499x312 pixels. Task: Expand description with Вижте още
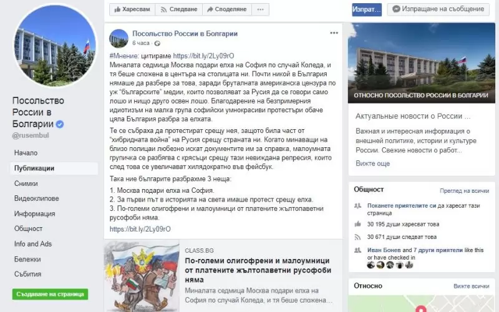coord(372,163)
